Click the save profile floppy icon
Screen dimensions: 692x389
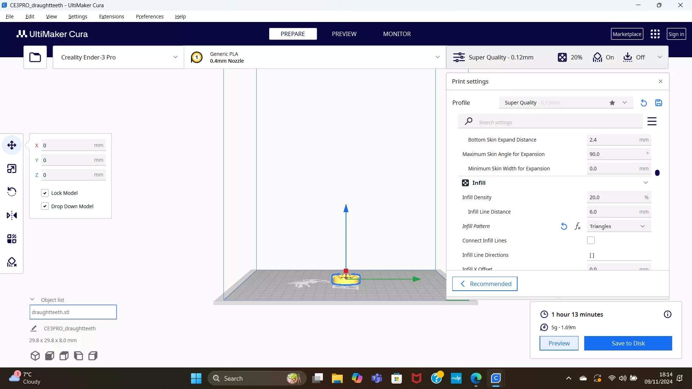click(658, 103)
